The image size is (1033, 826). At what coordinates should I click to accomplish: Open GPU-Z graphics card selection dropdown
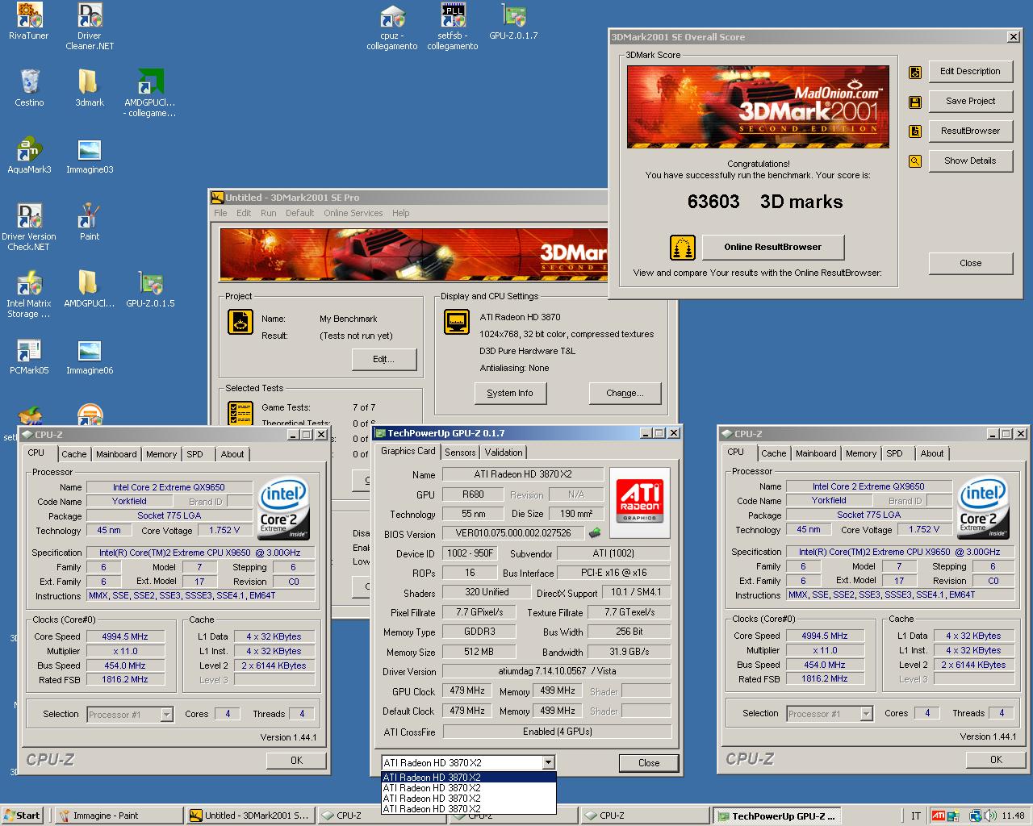click(549, 762)
